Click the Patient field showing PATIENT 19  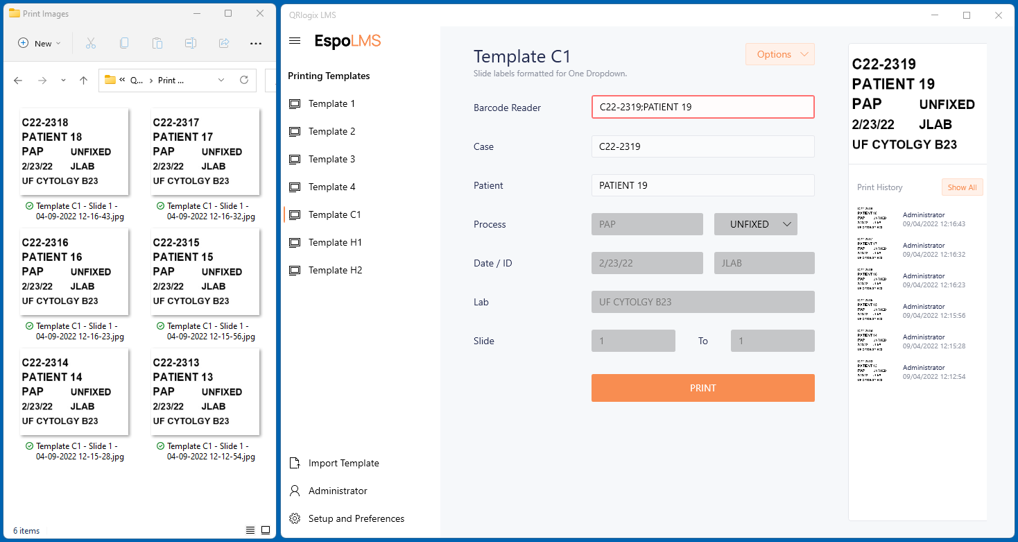[x=703, y=185]
